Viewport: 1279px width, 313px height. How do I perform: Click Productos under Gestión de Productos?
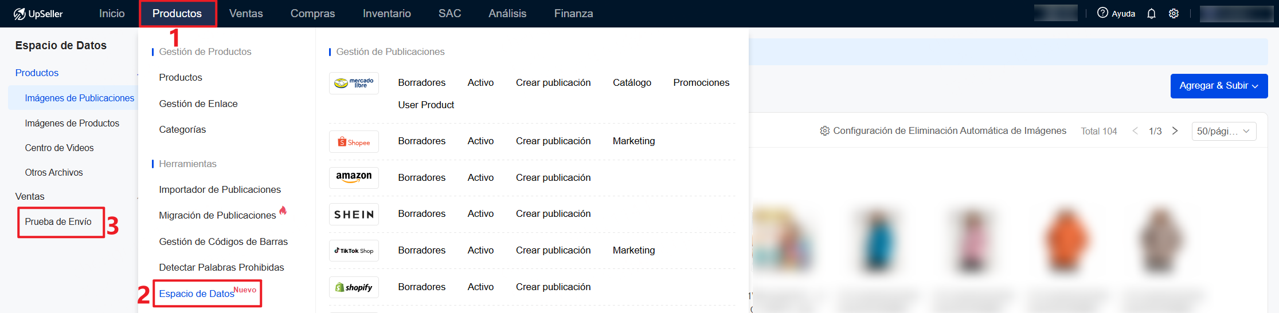[181, 77]
